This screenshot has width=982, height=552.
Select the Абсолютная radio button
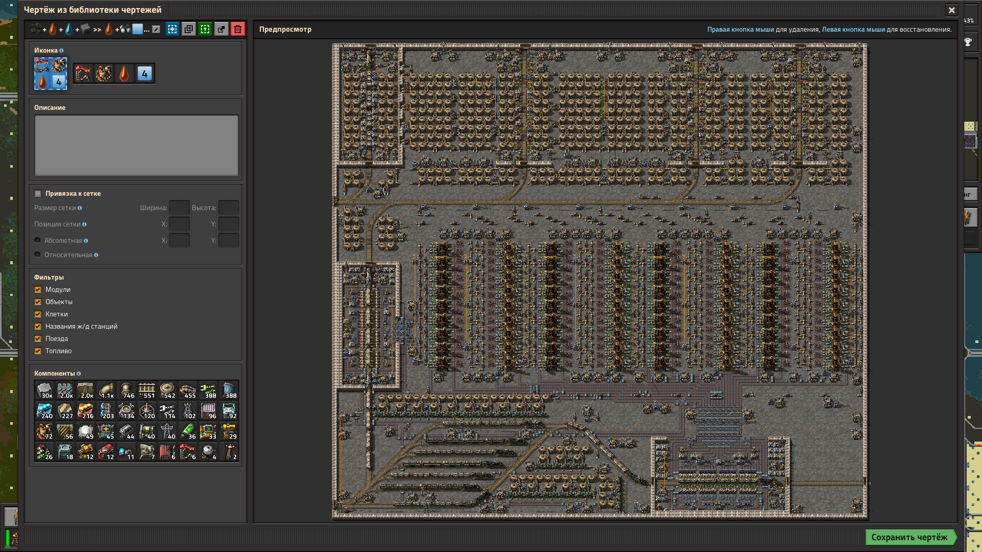click(x=37, y=240)
